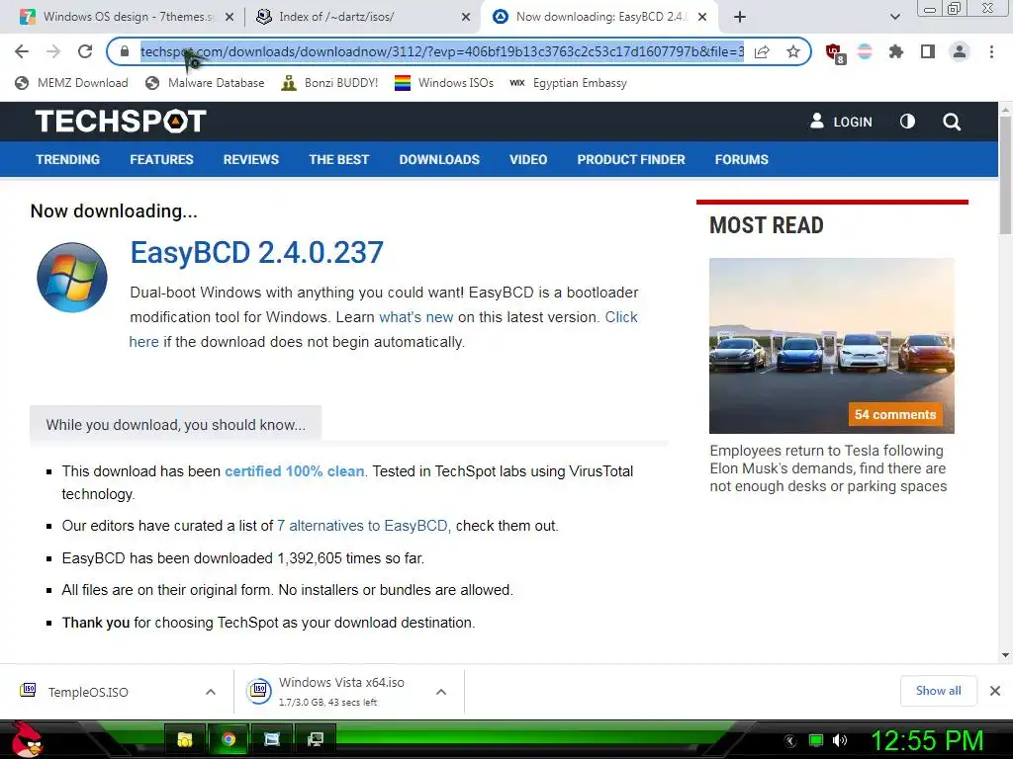The height and width of the screenshot is (759, 1013).
Task: Open the MEMZ Download bookmark
Action: tap(71, 83)
